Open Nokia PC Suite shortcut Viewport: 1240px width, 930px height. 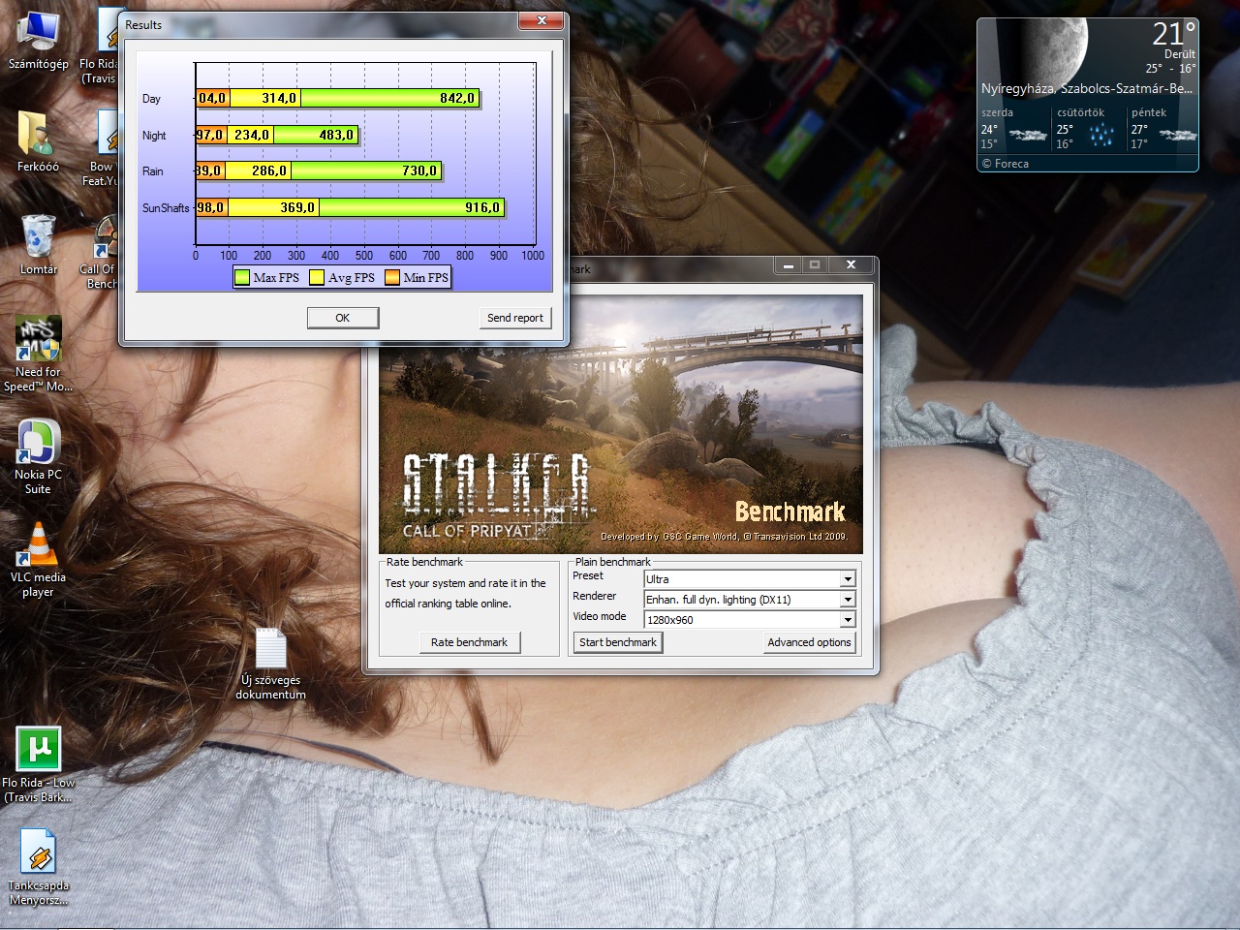(38, 456)
